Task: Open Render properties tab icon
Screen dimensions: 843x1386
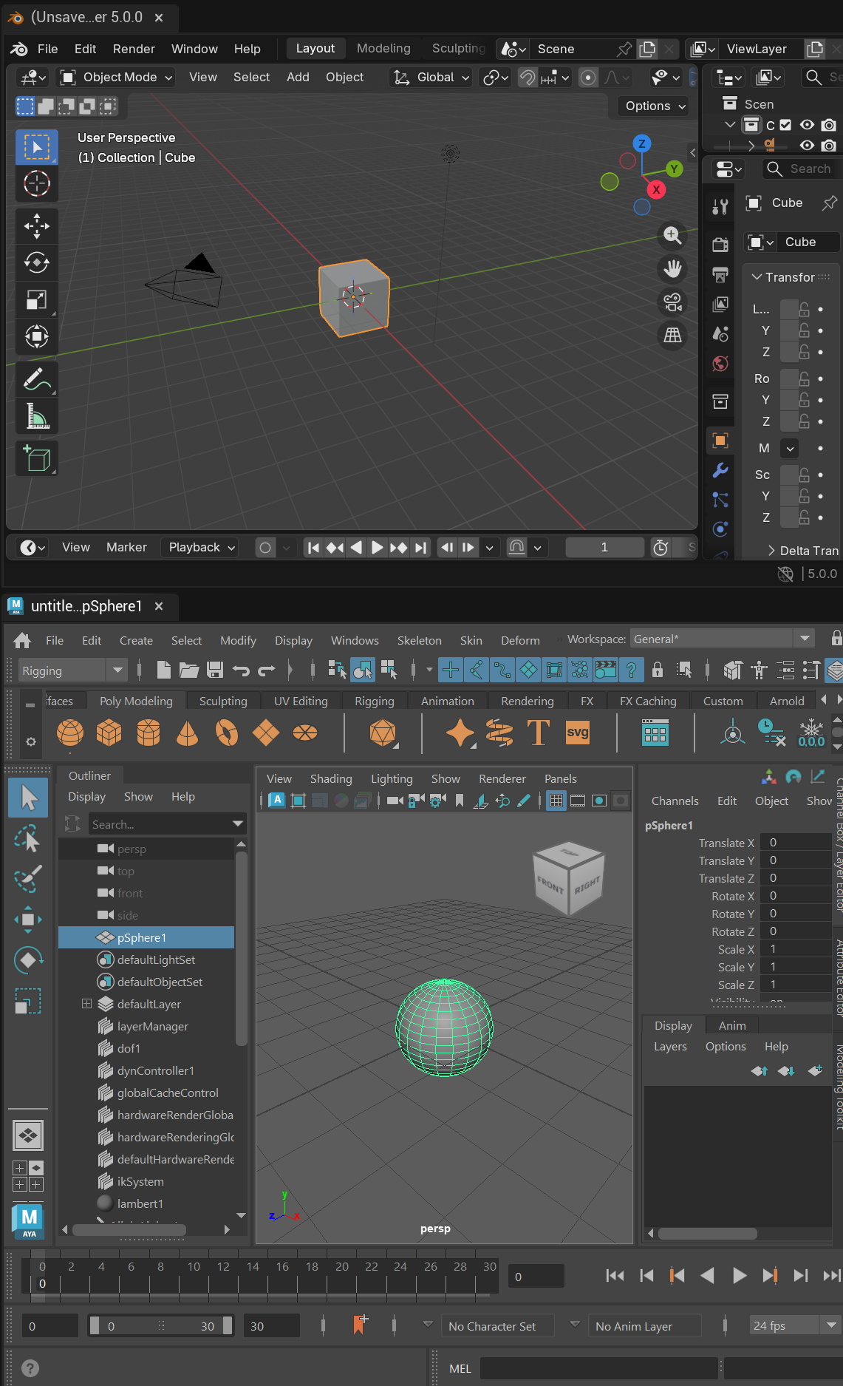Action: pos(720,245)
